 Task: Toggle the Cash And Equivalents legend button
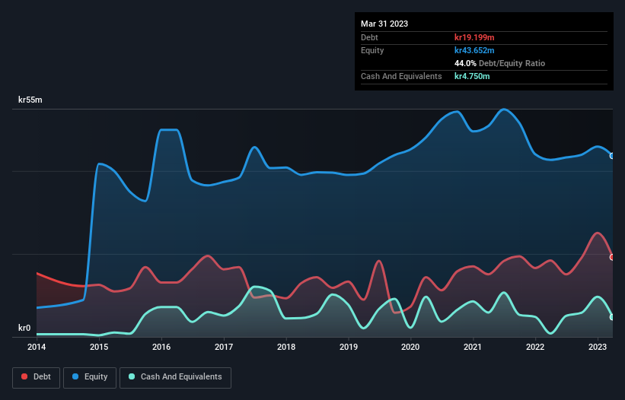(175, 377)
